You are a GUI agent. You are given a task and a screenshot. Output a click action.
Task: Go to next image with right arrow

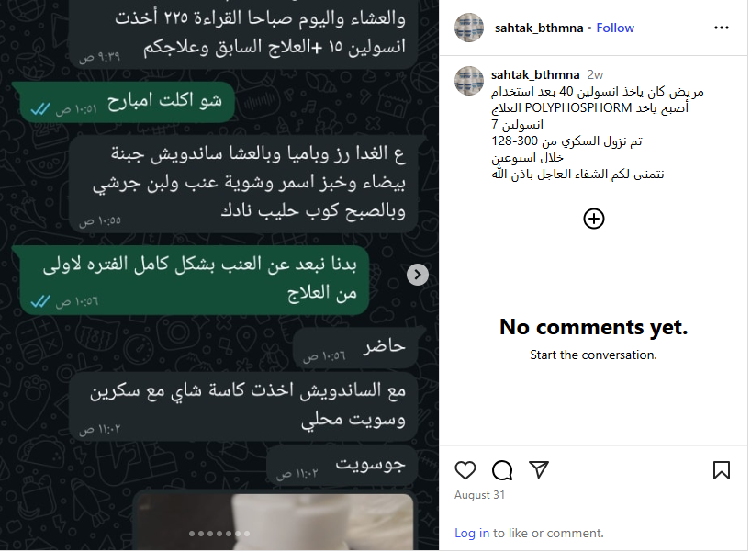tap(418, 275)
